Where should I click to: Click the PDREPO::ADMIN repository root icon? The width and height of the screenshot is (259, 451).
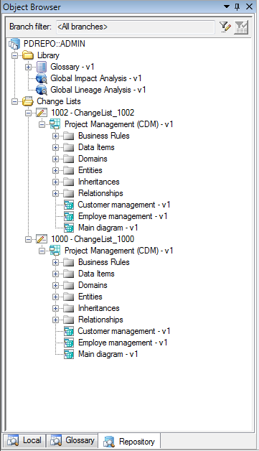[14, 44]
